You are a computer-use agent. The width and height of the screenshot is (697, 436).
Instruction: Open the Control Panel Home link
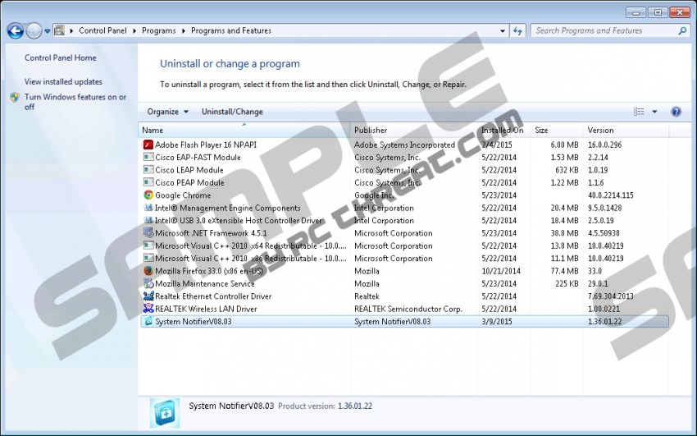(61, 58)
